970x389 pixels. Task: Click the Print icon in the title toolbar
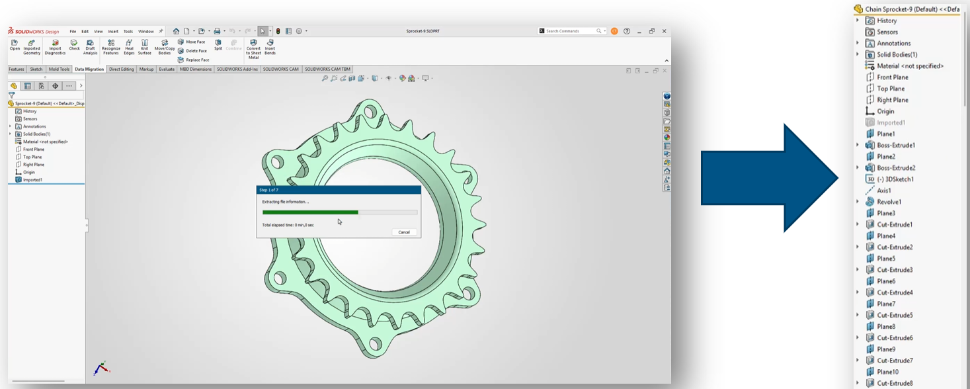click(x=217, y=31)
